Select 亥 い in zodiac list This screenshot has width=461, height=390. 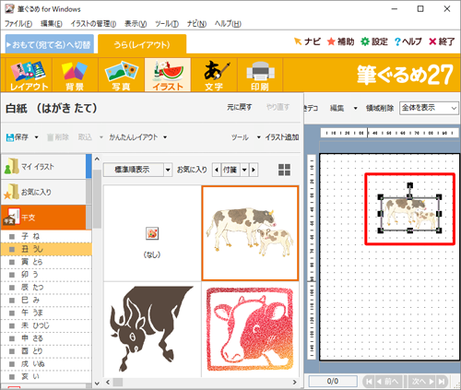tap(46, 376)
